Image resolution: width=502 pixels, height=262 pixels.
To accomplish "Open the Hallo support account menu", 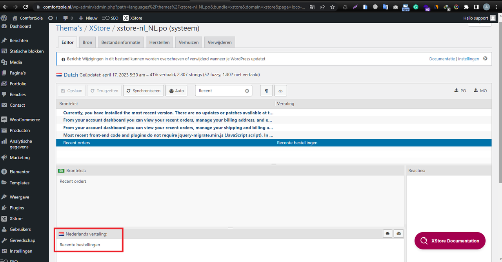I will pos(479,18).
